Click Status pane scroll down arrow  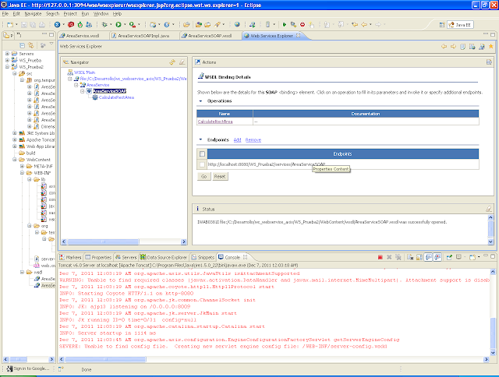click(x=490, y=241)
